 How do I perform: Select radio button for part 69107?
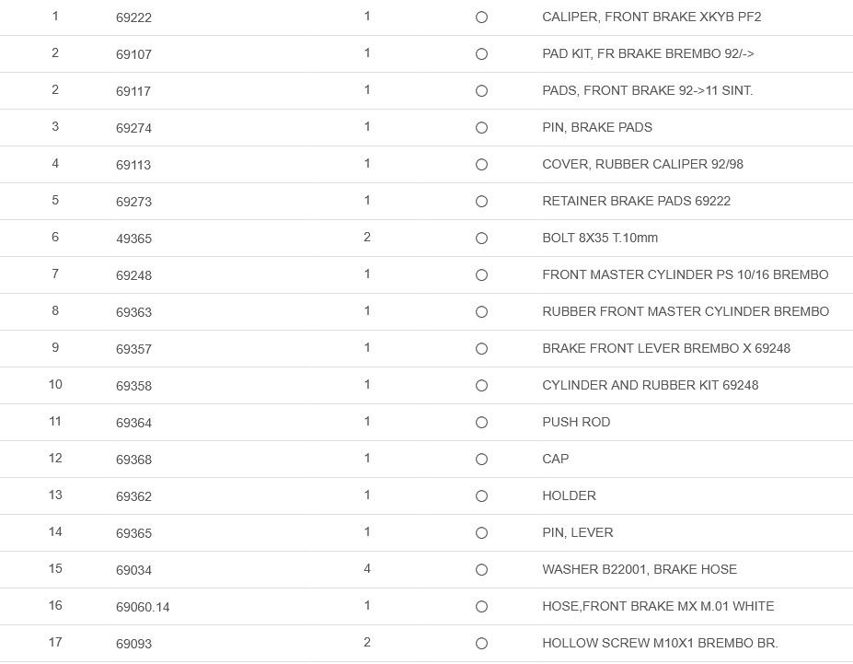tap(481, 54)
